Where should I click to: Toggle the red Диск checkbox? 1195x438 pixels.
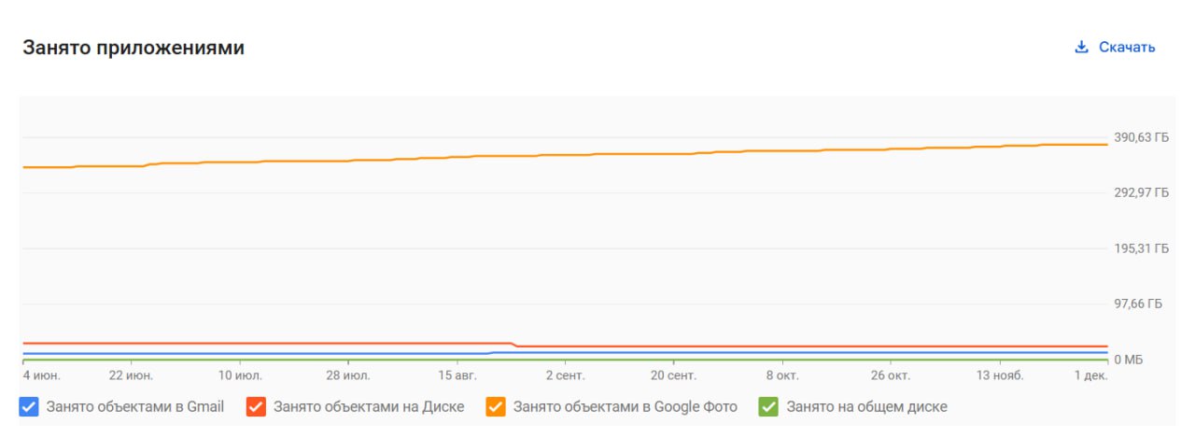(257, 407)
